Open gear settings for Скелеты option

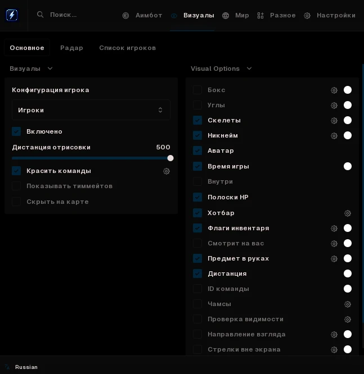point(334,120)
